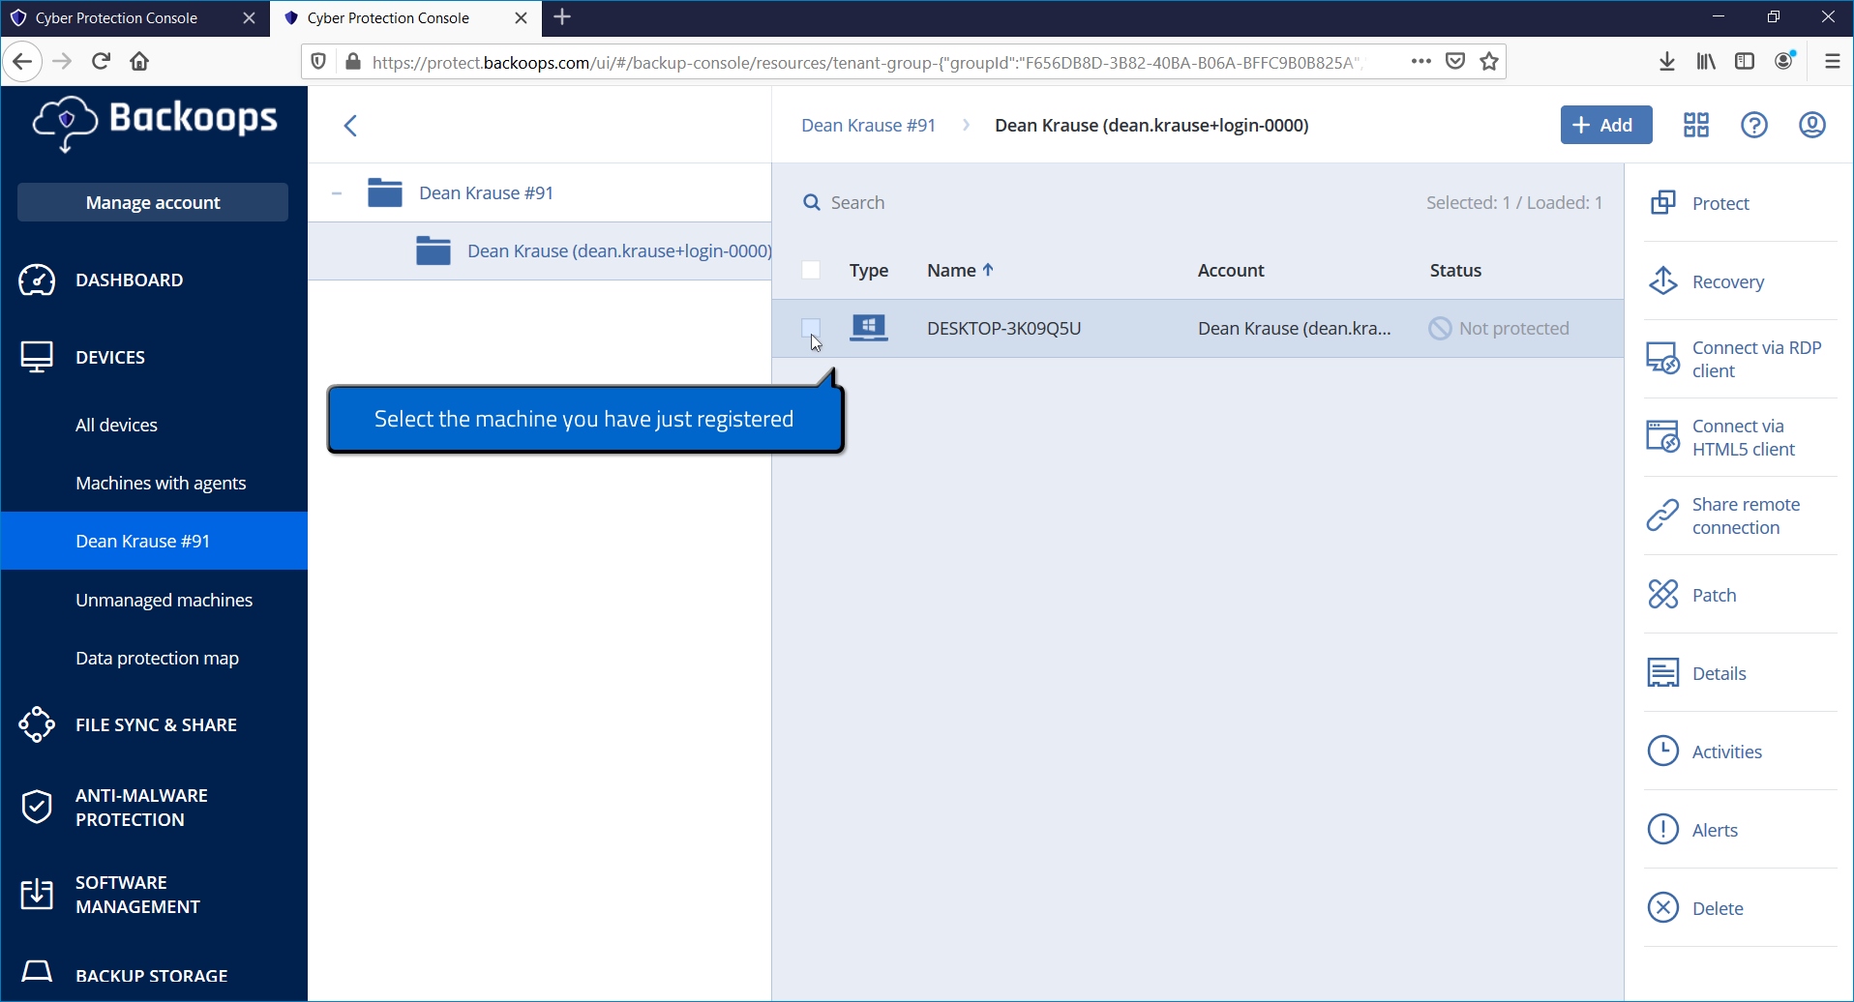Bookmark this page star icon
The image size is (1854, 1002).
click(1489, 62)
